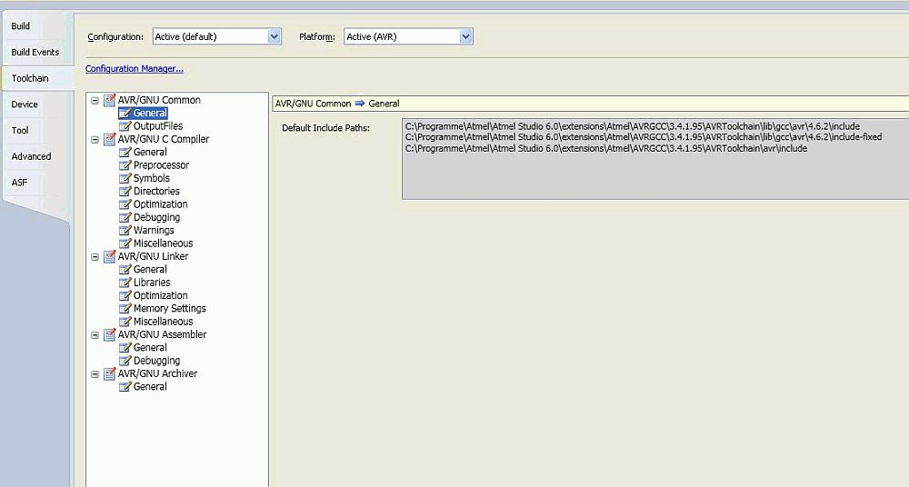Click the first 4.6.2\include path line
Viewport: 909px width, 487px height.
[x=633, y=126]
